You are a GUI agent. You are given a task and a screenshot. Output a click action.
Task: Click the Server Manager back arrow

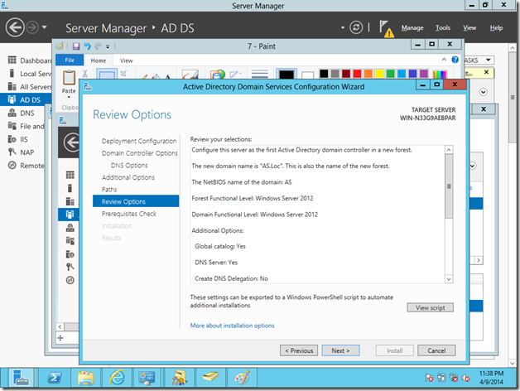[x=15, y=27]
